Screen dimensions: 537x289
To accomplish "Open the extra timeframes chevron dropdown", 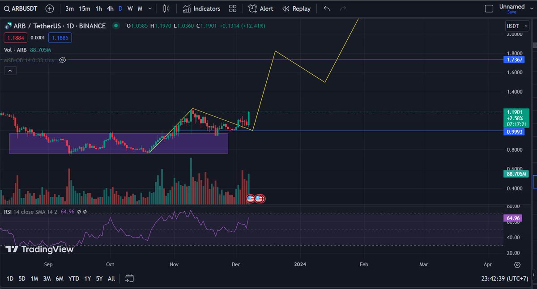I will pyautogui.click(x=150, y=8).
